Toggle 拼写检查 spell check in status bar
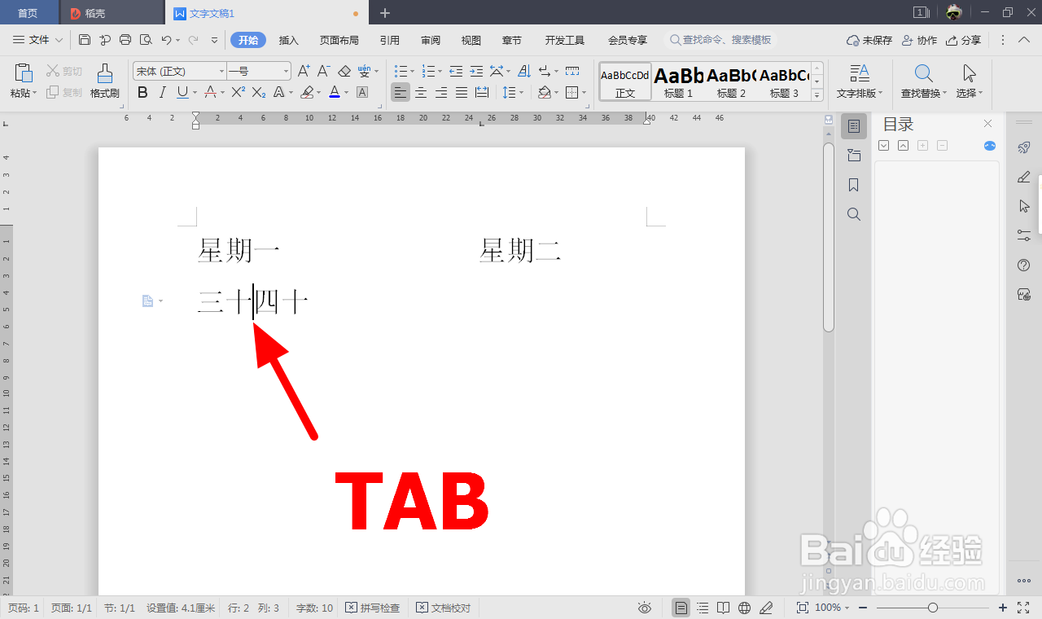This screenshot has width=1042, height=619. [x=373, y=607]
